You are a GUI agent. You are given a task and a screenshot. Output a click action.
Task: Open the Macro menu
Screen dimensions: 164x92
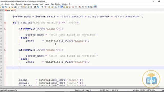47,4
